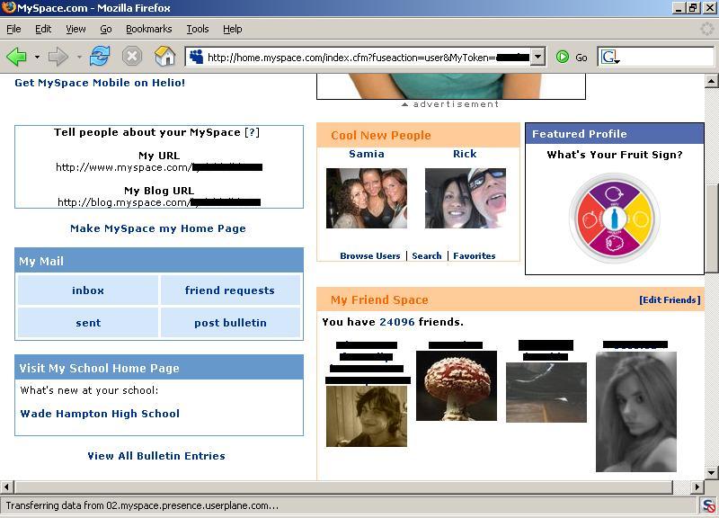Click the [Edit Friends] link
Screen dimensions: 719x518
[670, 299]
